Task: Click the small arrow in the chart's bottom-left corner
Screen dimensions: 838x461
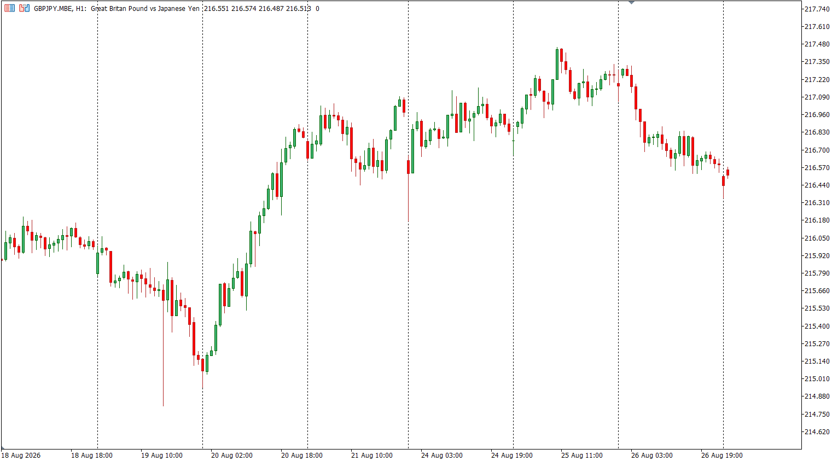Action: click(x=3, y=447)
